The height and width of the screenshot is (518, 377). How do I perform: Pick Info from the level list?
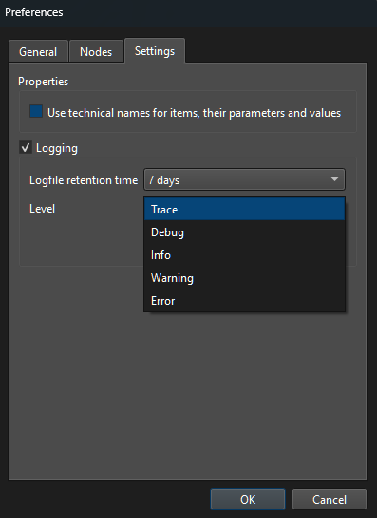(x=244, y=254)
